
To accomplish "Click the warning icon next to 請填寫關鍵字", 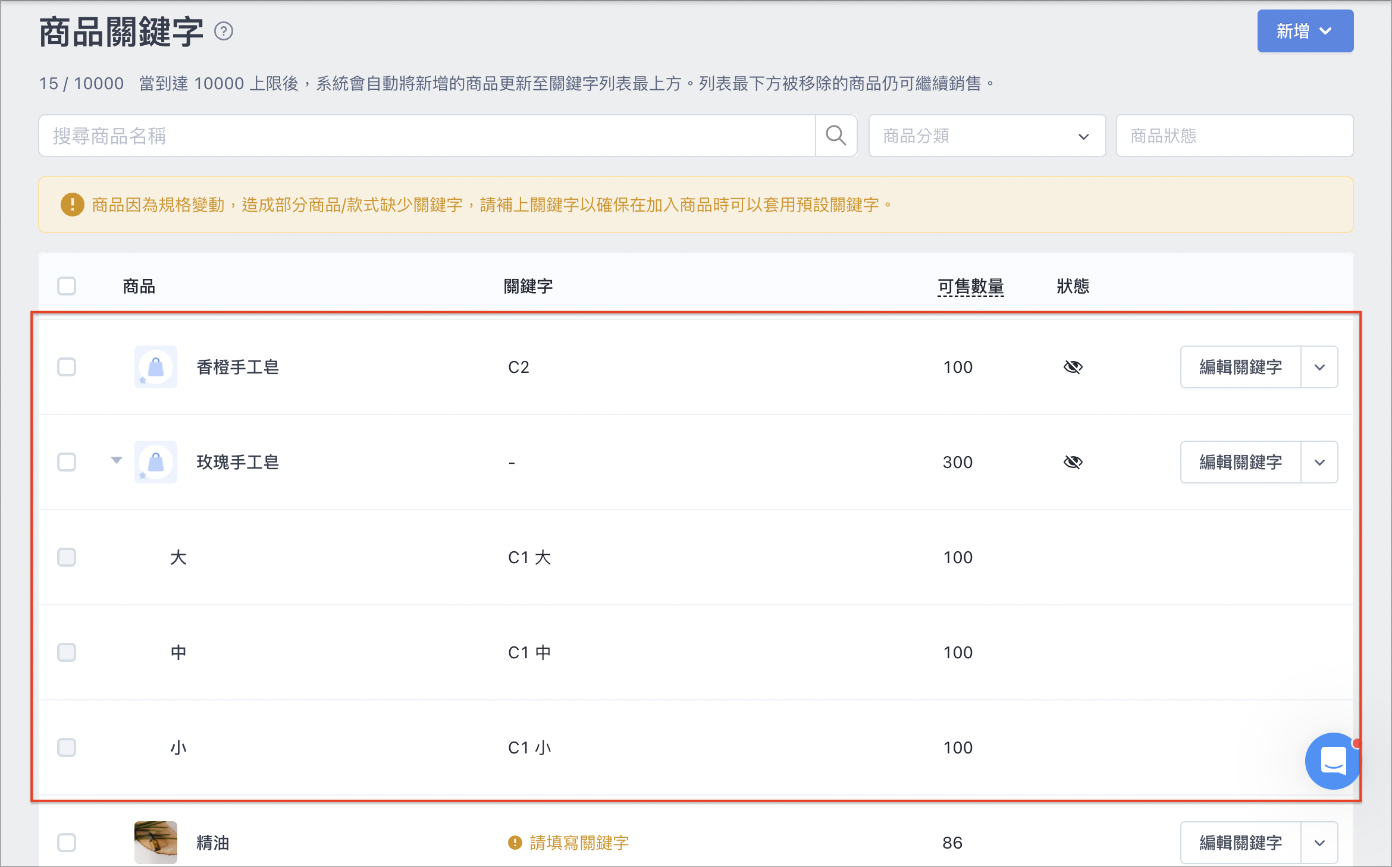I will point(515,843).
